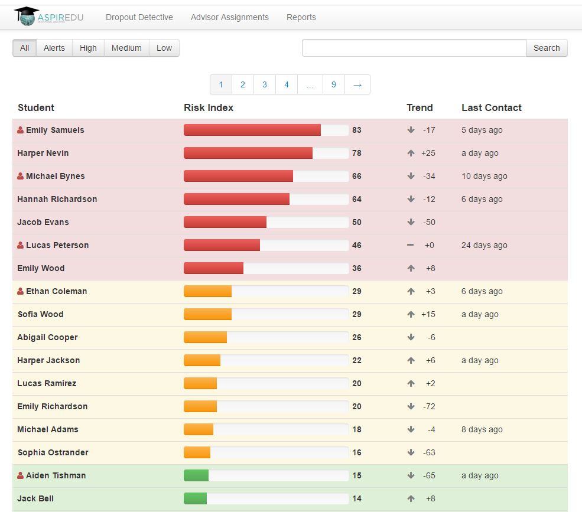Click the person icon beside Emily Samuels

click(21, 130)
